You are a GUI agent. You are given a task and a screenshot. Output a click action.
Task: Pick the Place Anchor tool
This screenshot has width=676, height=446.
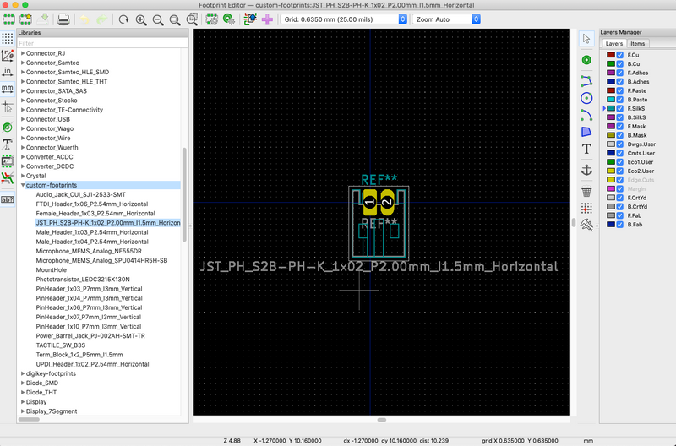(586, 170)
